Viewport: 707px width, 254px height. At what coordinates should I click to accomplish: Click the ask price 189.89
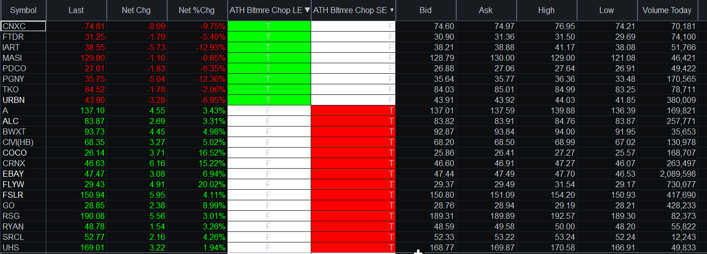pyautogui.click(x=503, y=216)
